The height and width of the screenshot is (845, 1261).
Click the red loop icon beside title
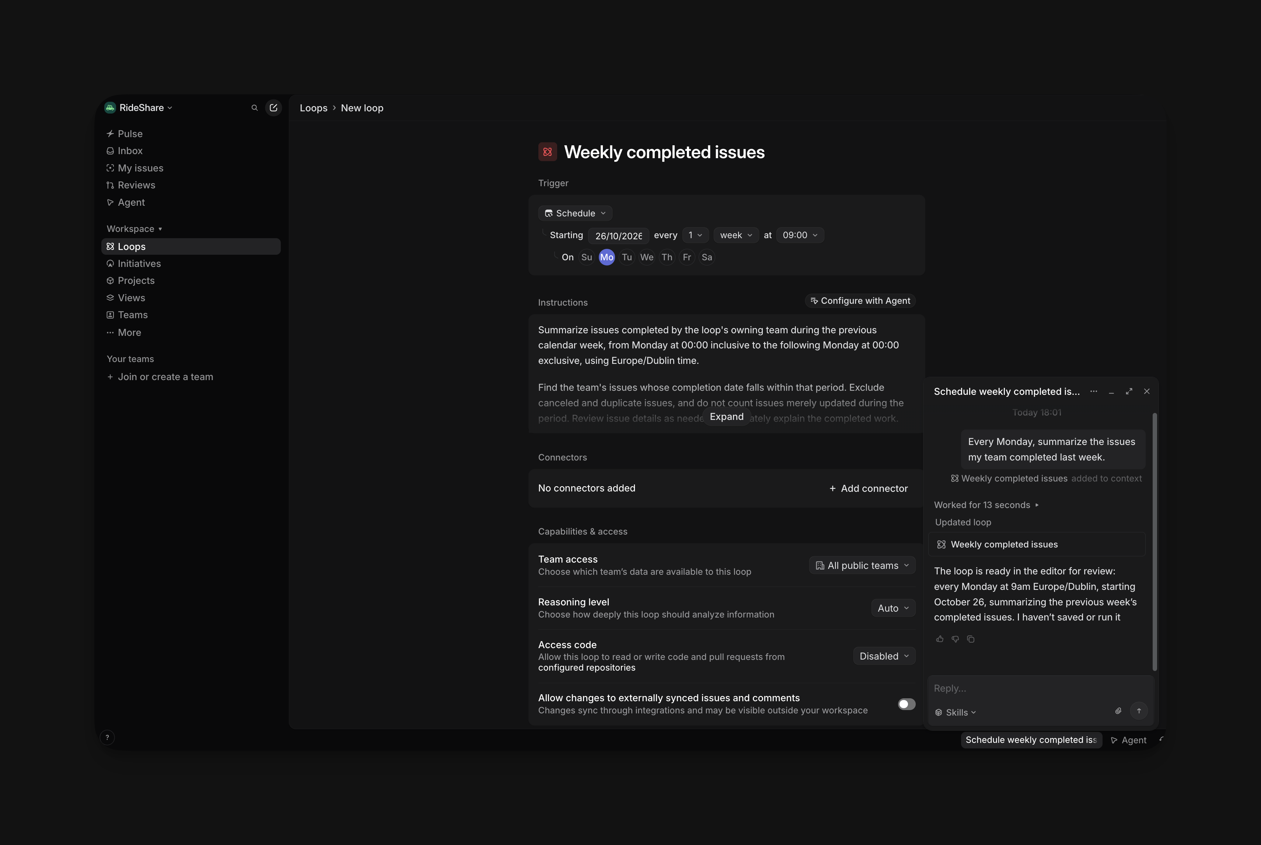547,152
